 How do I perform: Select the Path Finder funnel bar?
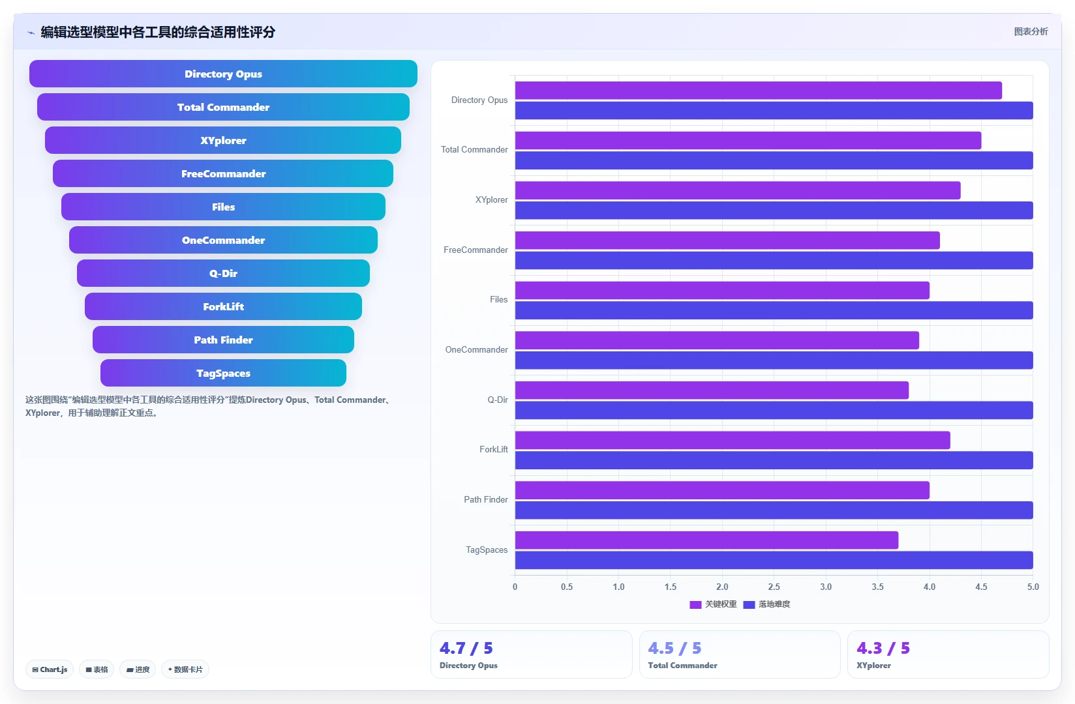(x=223, y=340)
